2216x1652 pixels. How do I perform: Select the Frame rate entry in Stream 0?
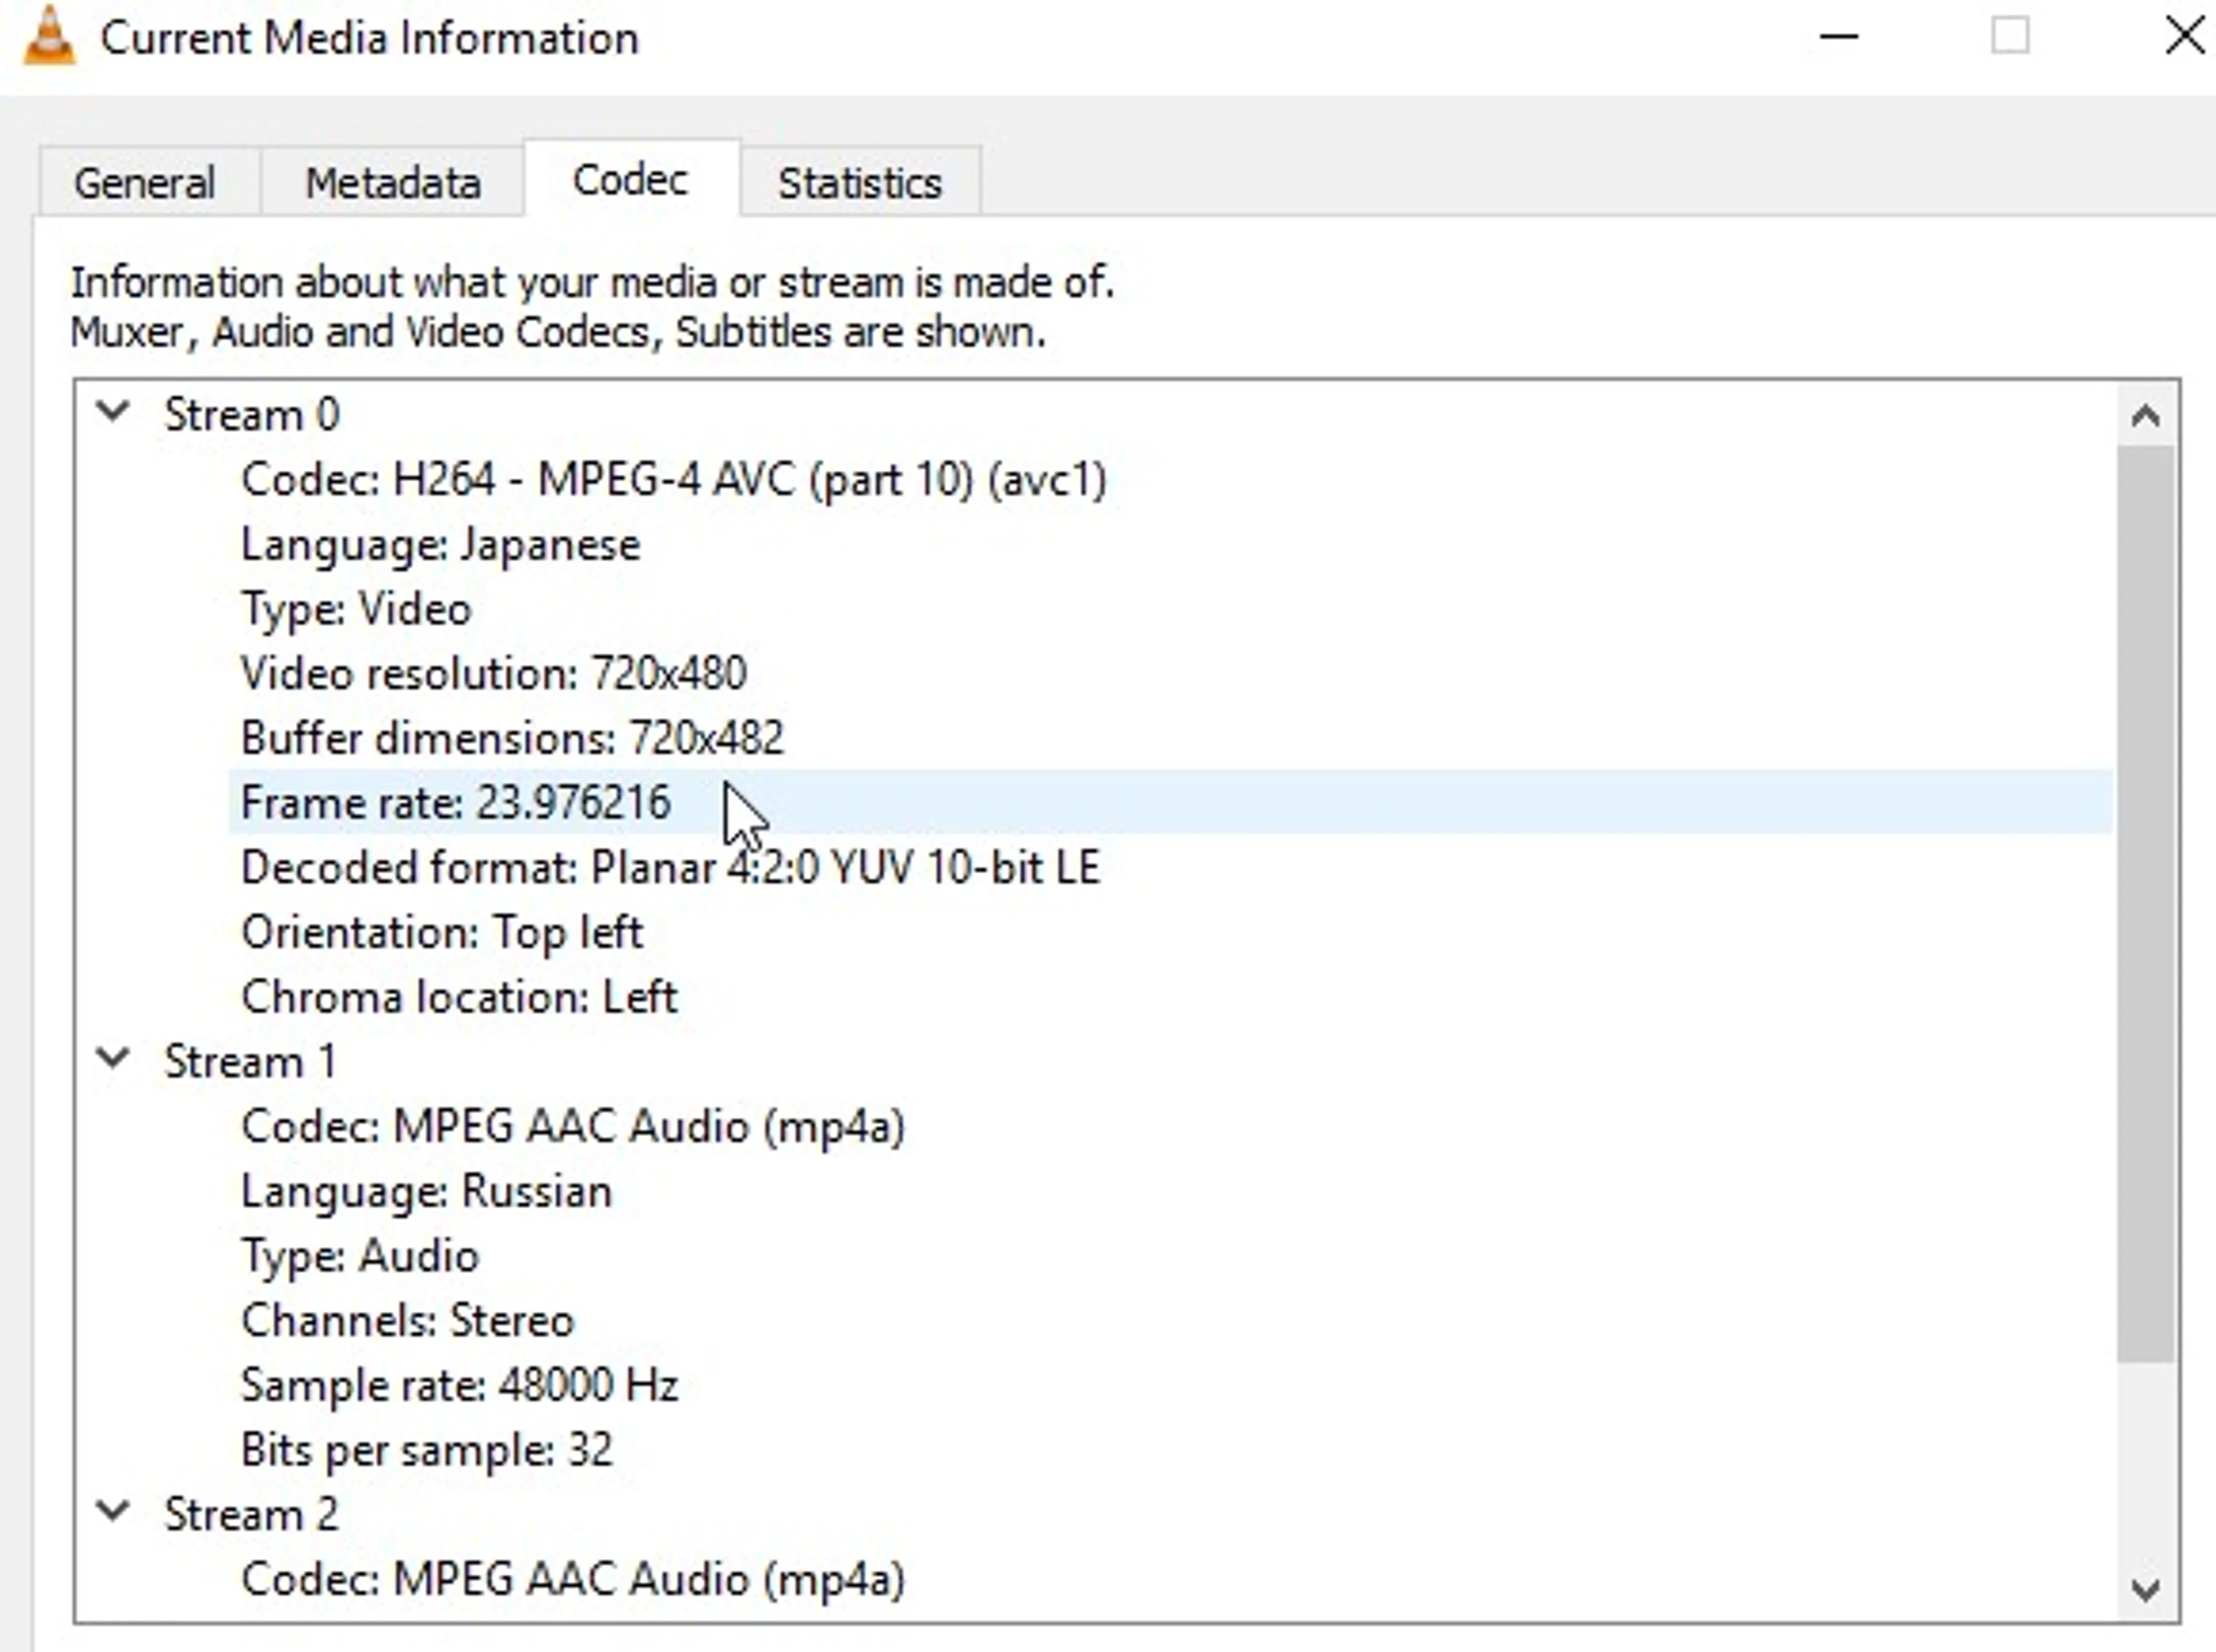[455, 801]
